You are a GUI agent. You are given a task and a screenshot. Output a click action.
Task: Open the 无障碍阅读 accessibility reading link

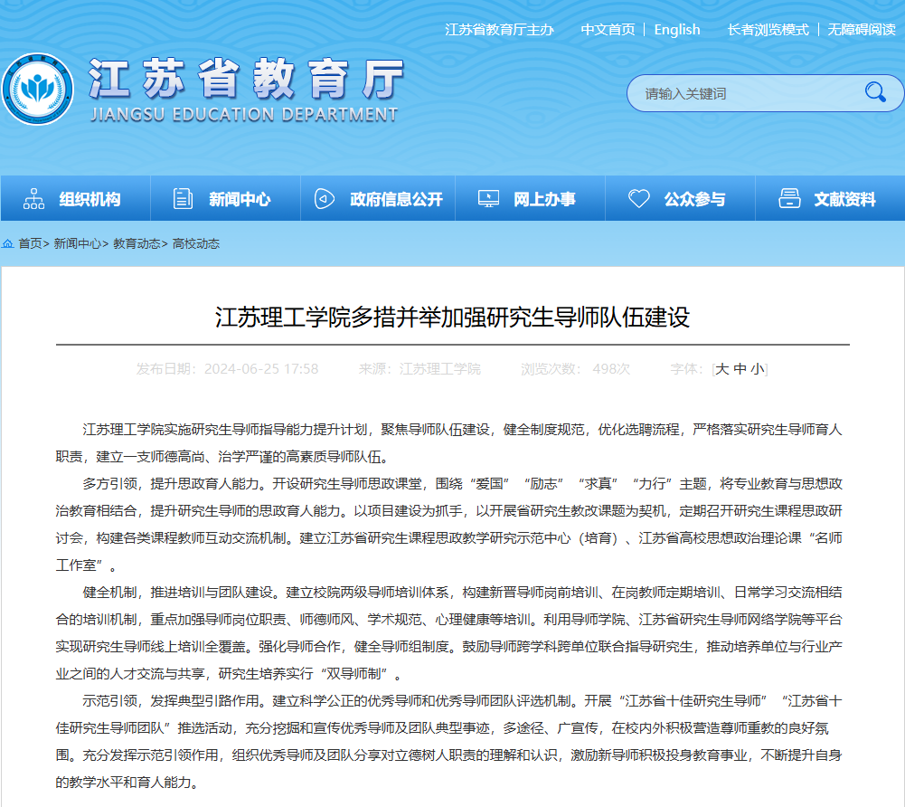pos(862,30)
